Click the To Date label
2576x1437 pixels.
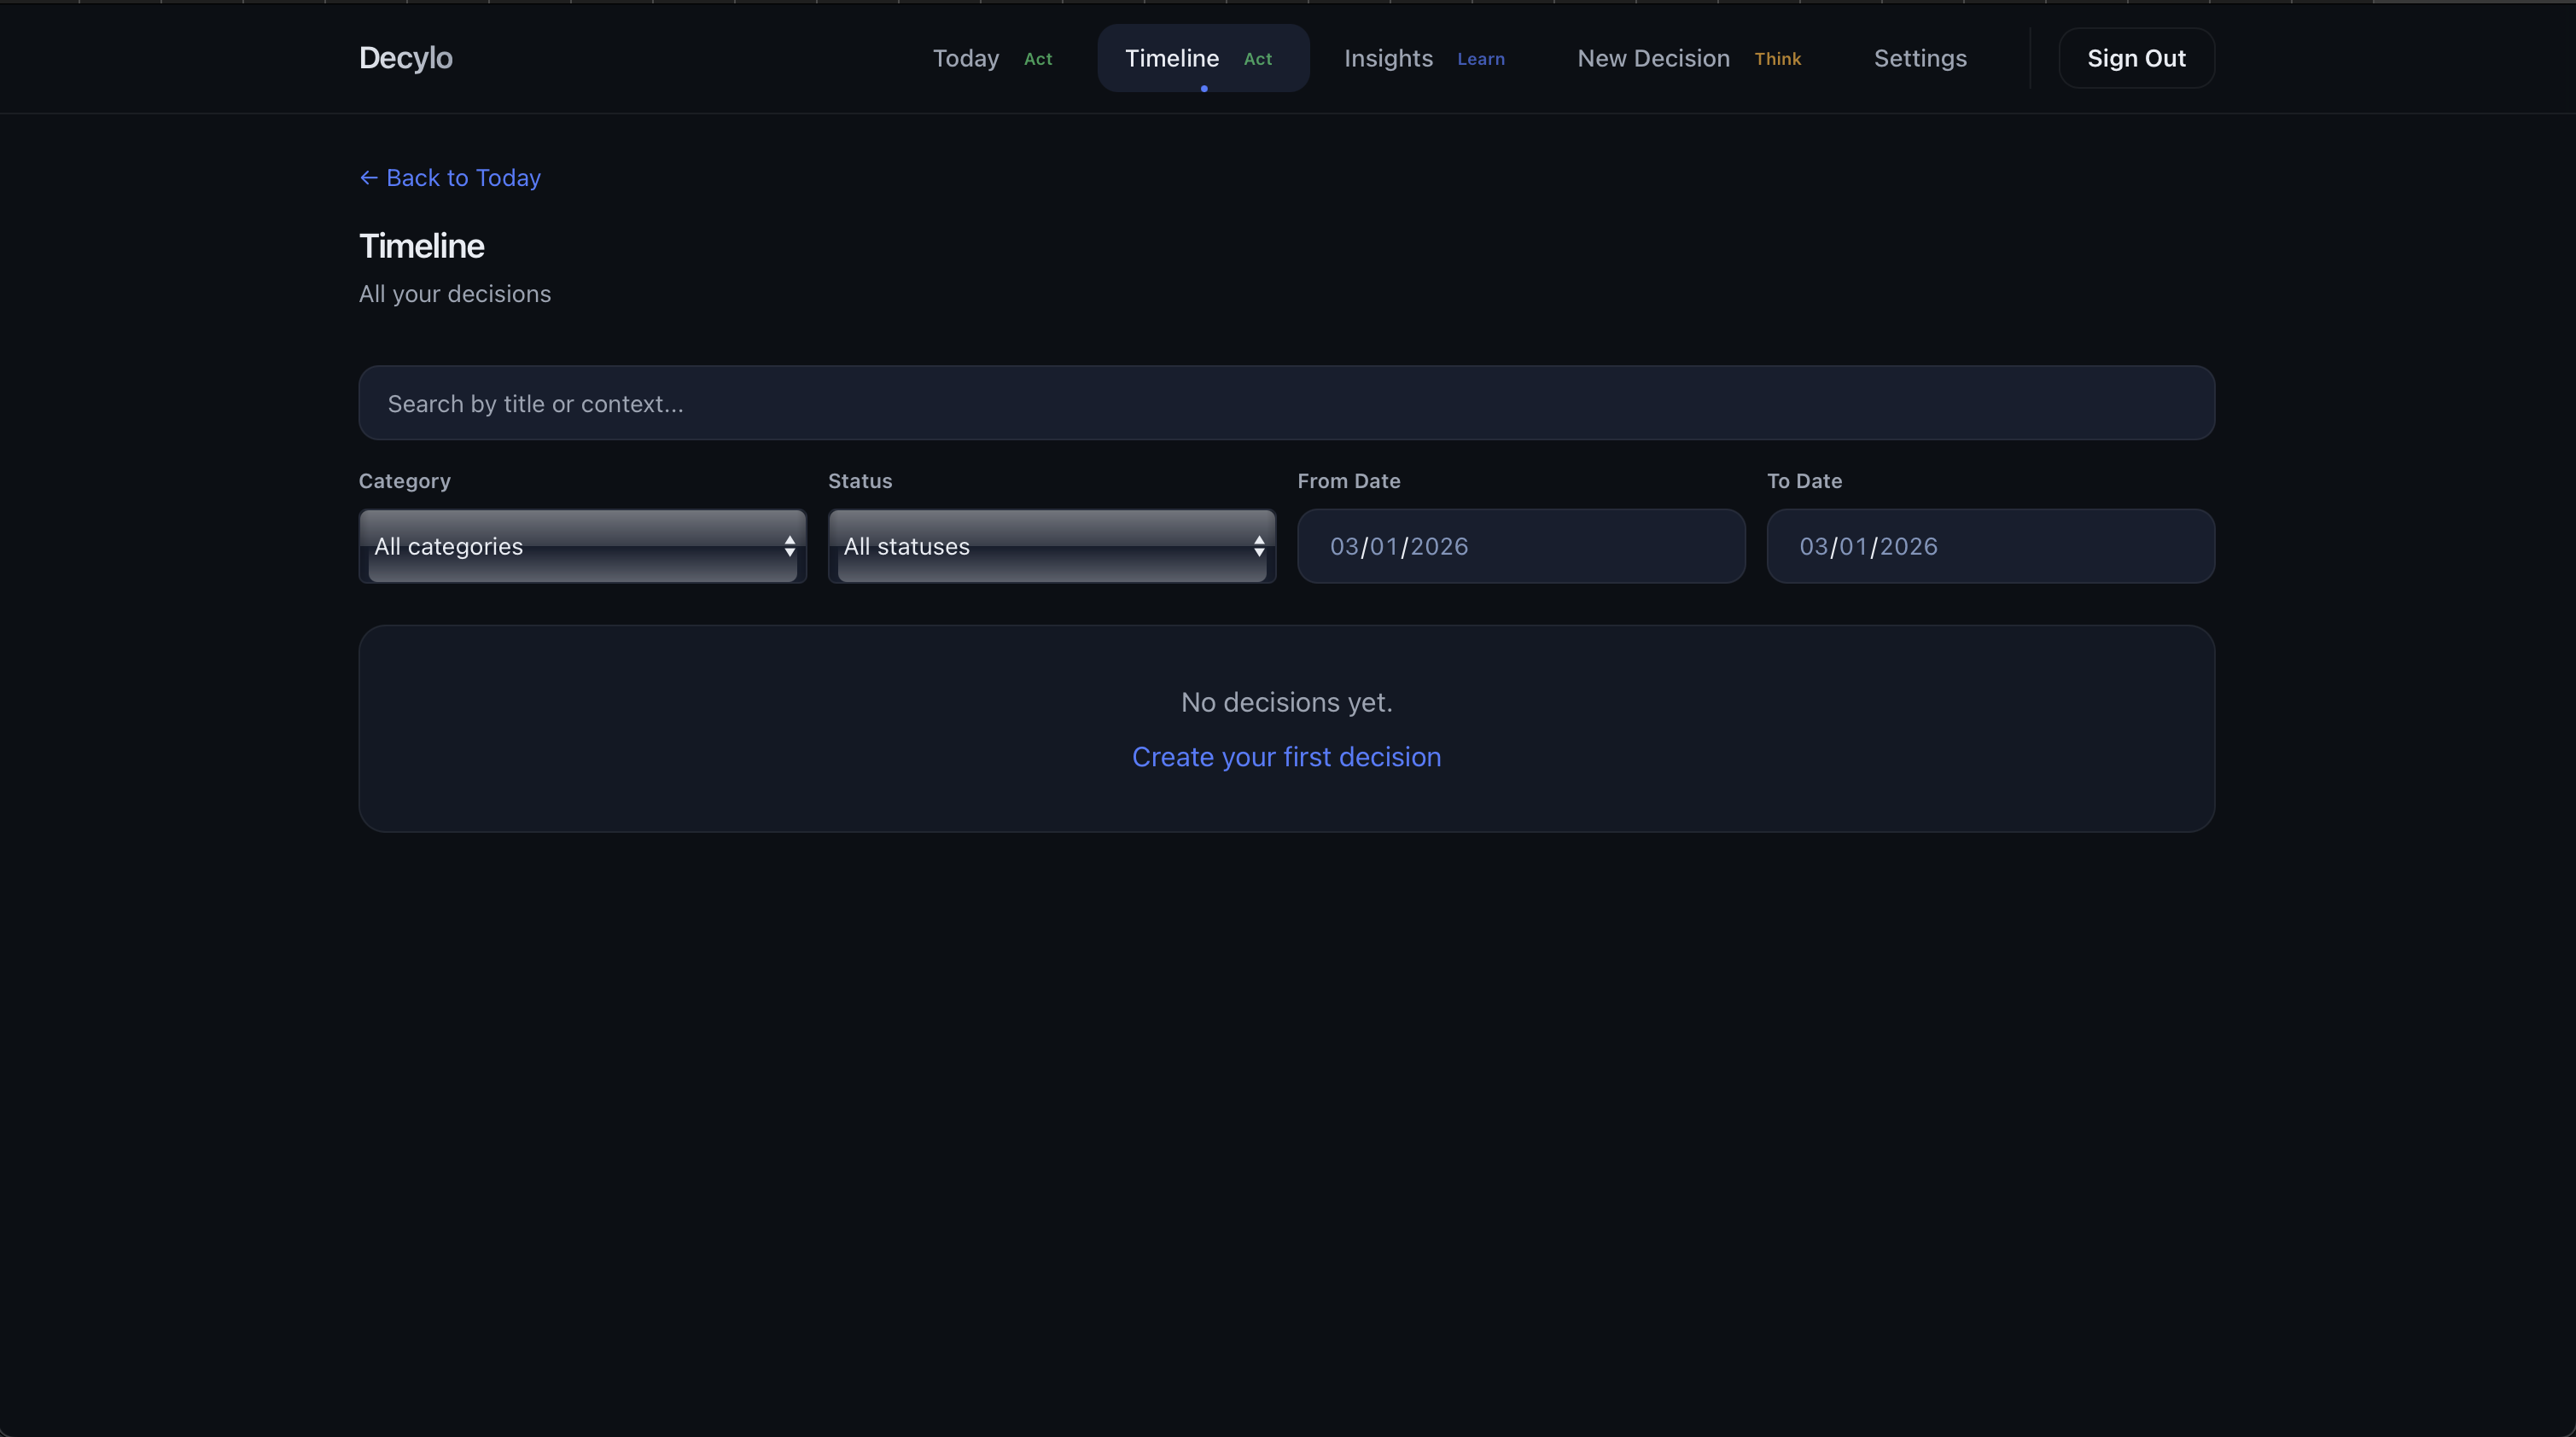[x=1804, y=481]
